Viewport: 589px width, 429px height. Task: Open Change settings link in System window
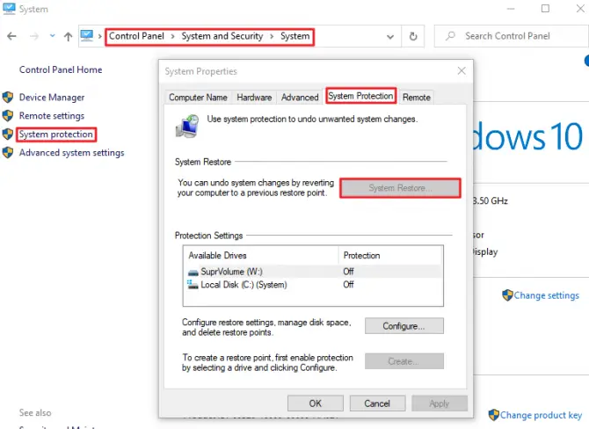click(547, 295)
